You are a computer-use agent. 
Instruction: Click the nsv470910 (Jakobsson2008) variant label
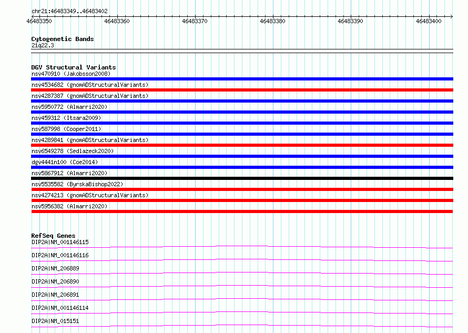click(x=71, y=74)
